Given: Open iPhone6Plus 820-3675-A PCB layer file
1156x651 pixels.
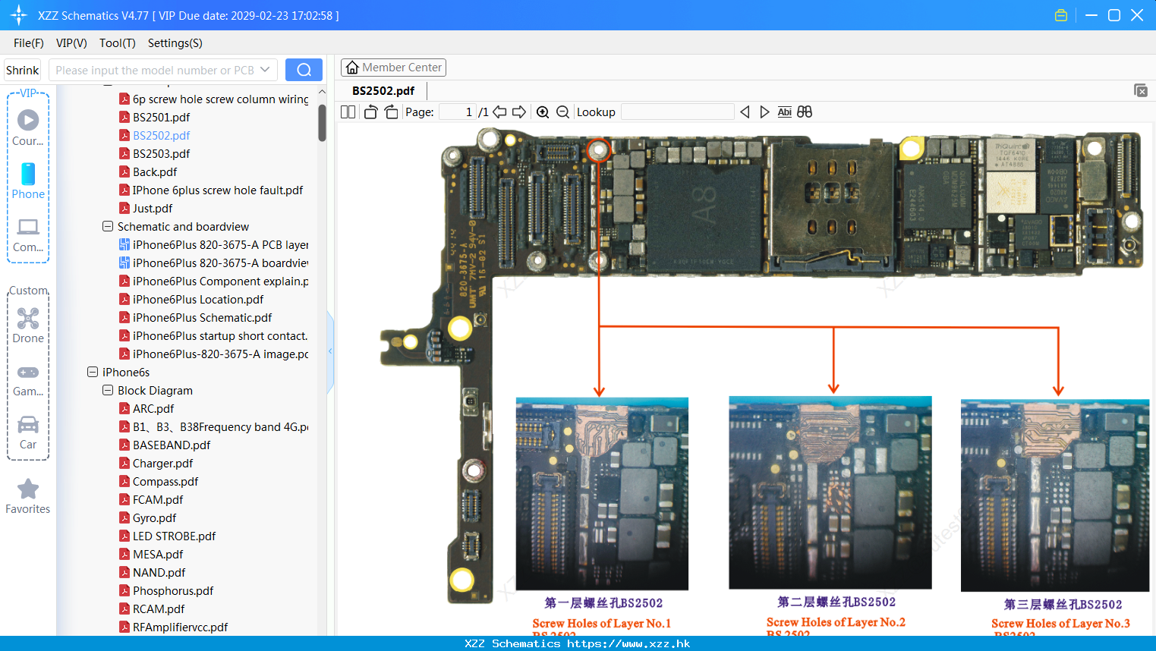Looking at the screenshot, I should click(x=220, y=244).
